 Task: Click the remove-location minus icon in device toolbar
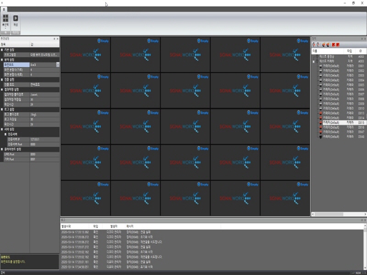coord(318,44)
